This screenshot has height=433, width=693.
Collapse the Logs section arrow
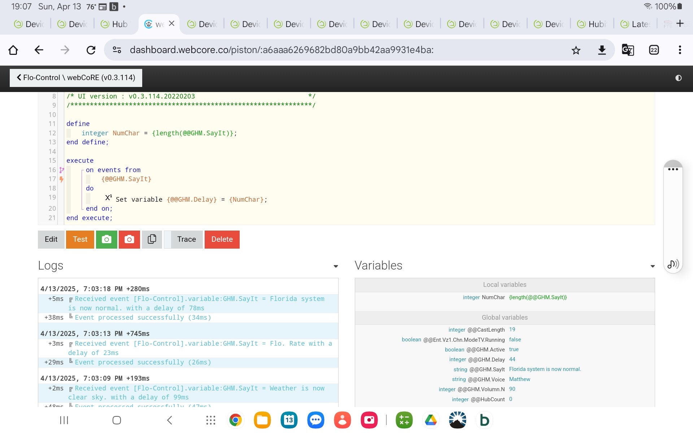336,266
